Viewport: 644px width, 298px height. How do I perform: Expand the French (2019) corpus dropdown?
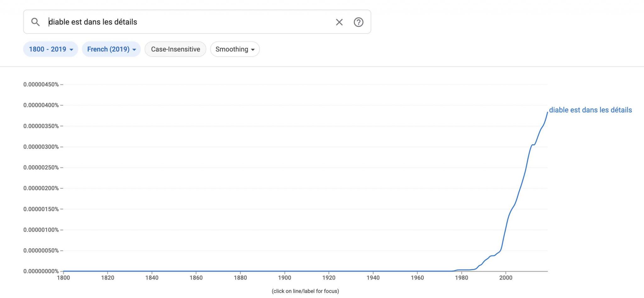[x=111, y=49]
